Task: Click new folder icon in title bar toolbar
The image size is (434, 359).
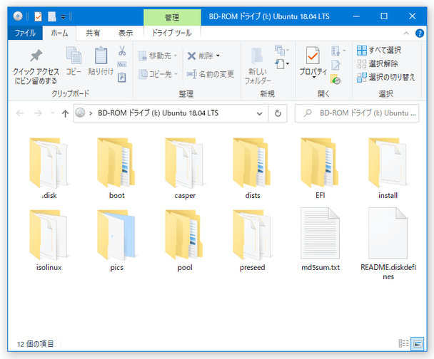Action: point(52,16)
